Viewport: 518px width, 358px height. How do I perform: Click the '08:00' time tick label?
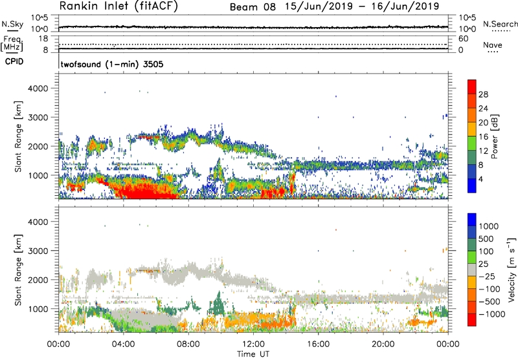(188, 344)
